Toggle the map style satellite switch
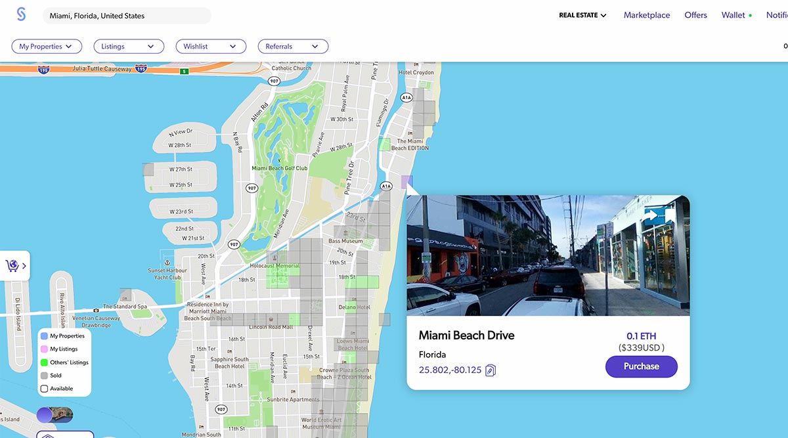 (55, 415)
